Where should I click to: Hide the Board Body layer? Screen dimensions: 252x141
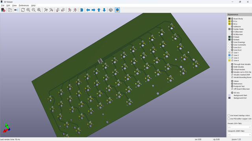pyautogui.click(x=232, y=19)
